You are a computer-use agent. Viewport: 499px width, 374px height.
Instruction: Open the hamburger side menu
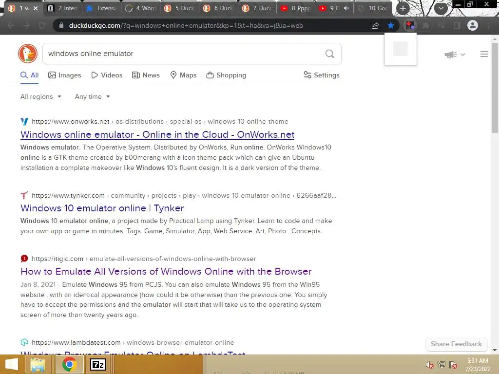click(x=484, y=55)
